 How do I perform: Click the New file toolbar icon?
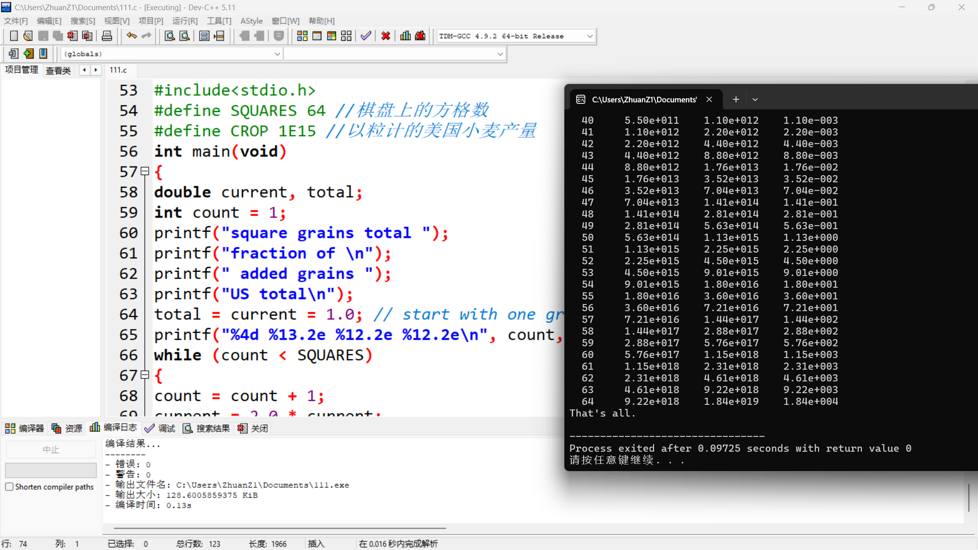tap(14, 36)
